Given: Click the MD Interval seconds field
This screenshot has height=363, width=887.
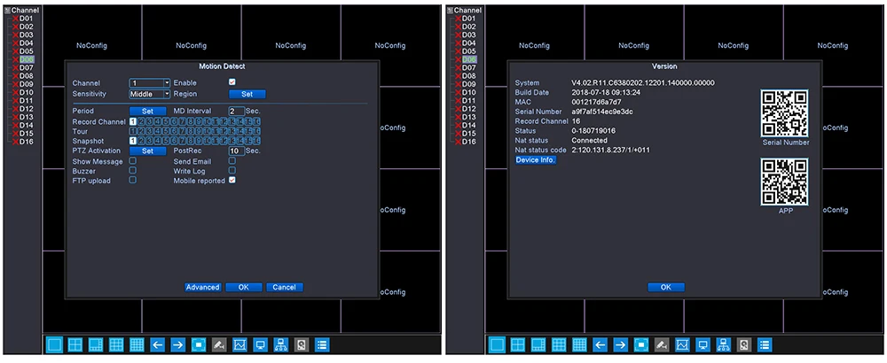Looking at the screenshot, I should (237, 112).
